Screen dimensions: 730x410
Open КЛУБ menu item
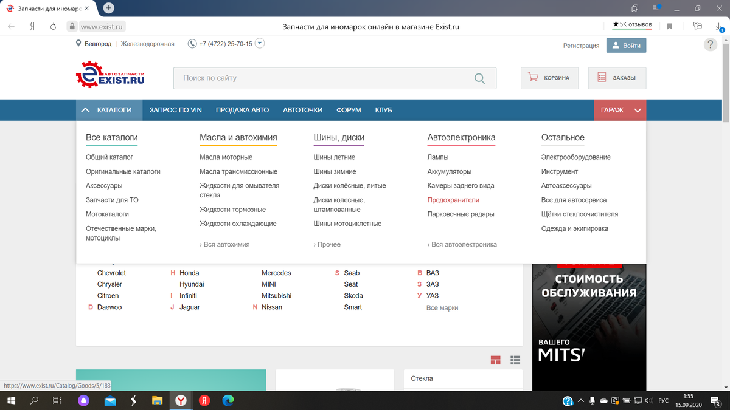pyautogui.click(x=384, y=110)
